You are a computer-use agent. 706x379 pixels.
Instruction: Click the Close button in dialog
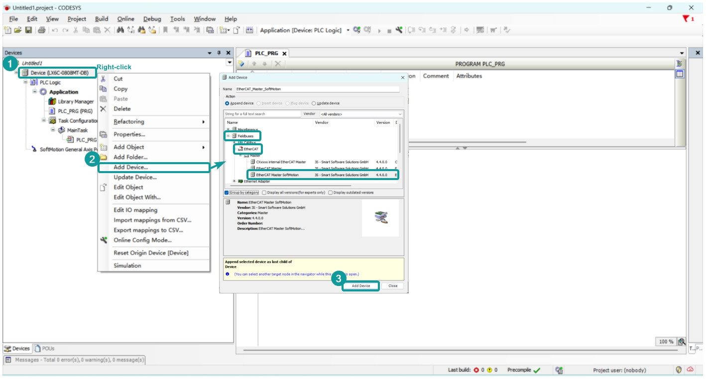pyautogui.click(x=393, y=286)
